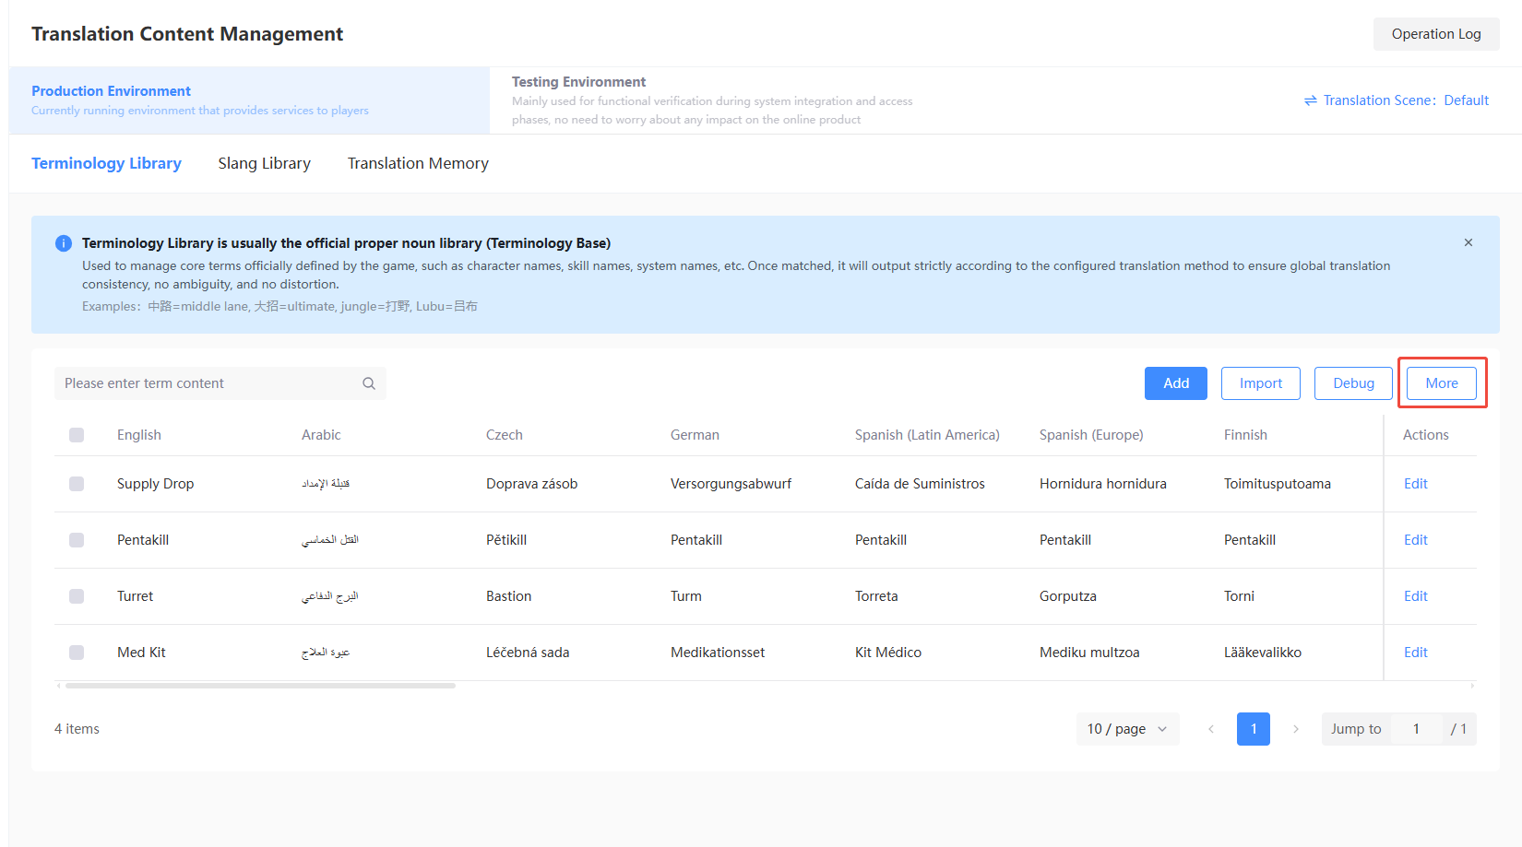Click the page 1 pagination button
Viewport: 1522px width, 847px height.
tap(1254, 729)
